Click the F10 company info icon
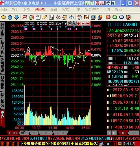Screen dimensions: 140x147 pyautogui.click(x=51, y=17)
